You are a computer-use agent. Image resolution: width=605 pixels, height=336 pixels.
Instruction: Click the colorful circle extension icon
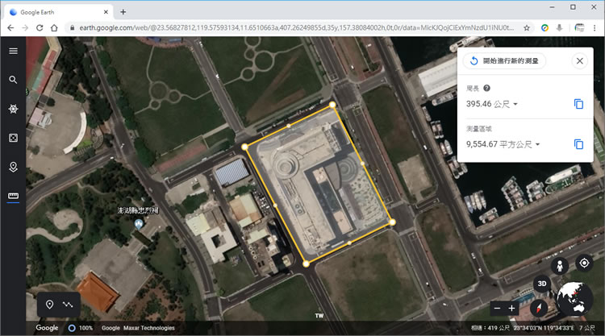[x=544, y=27]
